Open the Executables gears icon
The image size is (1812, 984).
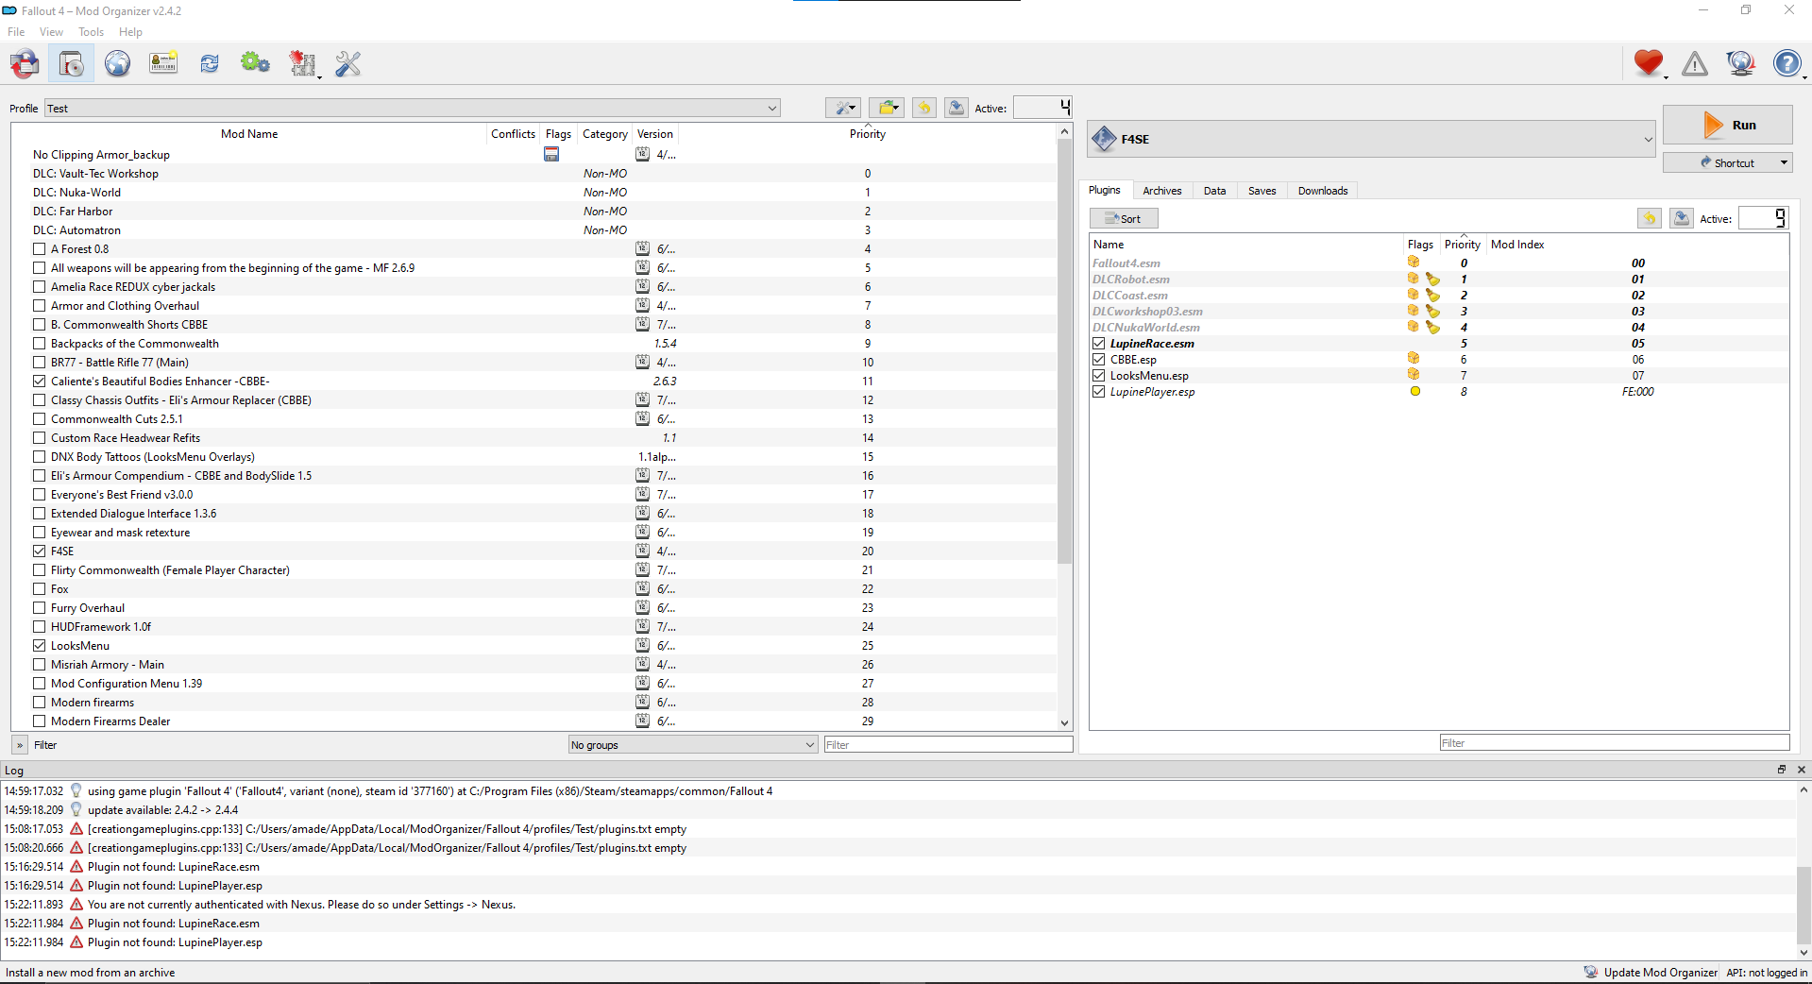(x=255, y=63)
